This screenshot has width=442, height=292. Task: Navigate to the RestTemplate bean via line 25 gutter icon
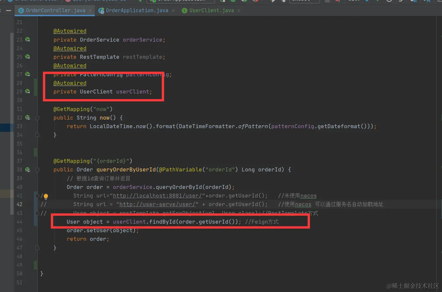(x=28, y=57)
